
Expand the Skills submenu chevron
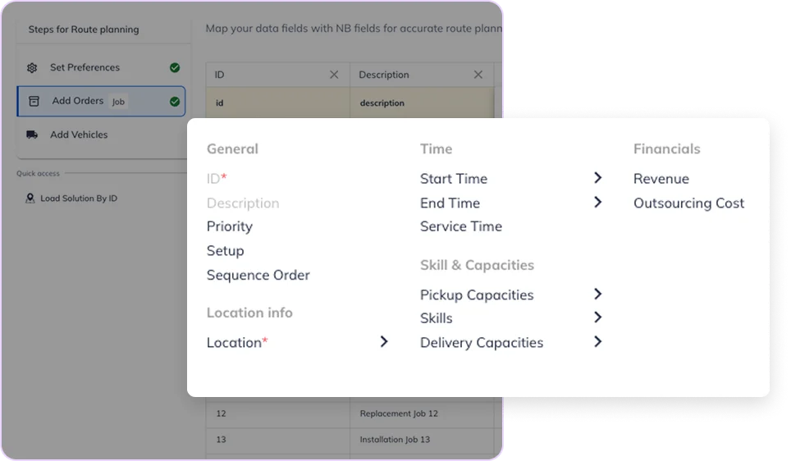pyautogui.click(x=597, y=317)
